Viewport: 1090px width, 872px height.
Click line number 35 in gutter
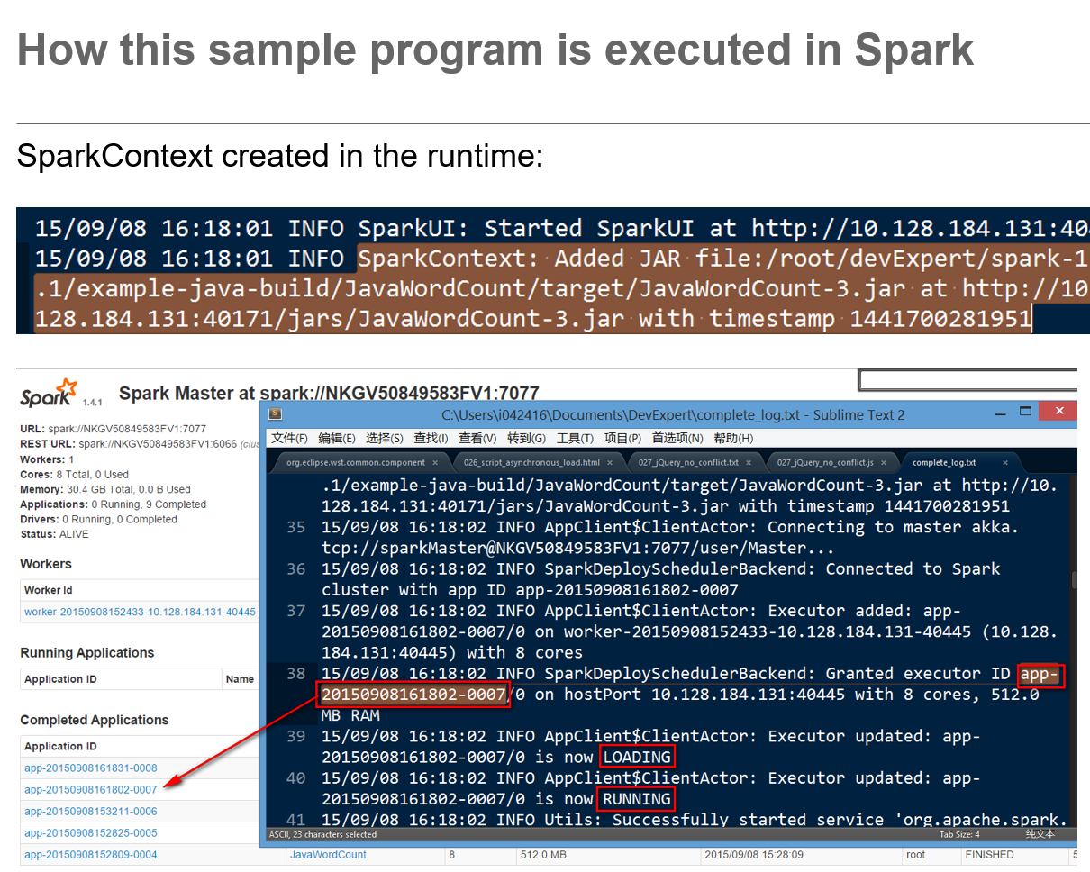point(296,527)
